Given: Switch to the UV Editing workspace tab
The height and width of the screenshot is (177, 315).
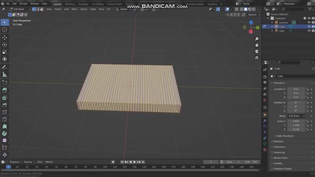Looking at the screenshot, I should 98,4.
